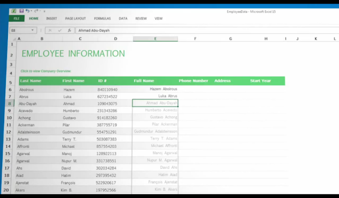339x198 pixels.
Task: Switch to the INSERT tab
Action: click(x=51, y=18)
